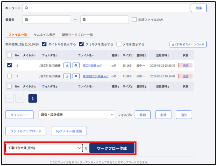This screenshot has width=217, height=166.
Task: Go to page 1 in pagination
Action: [33, 98]
